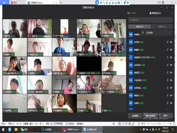The height and width of the screenshot is (133, 177).
Task: Open File Explorer from taskbar
Action: click(x=16, y=129)
